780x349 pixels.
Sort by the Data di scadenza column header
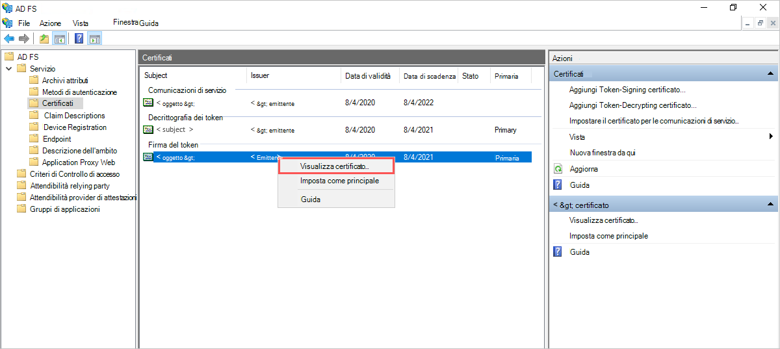(x=428, y=76)
